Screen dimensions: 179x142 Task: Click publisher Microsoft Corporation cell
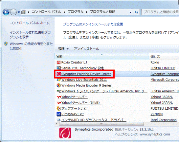165,80
